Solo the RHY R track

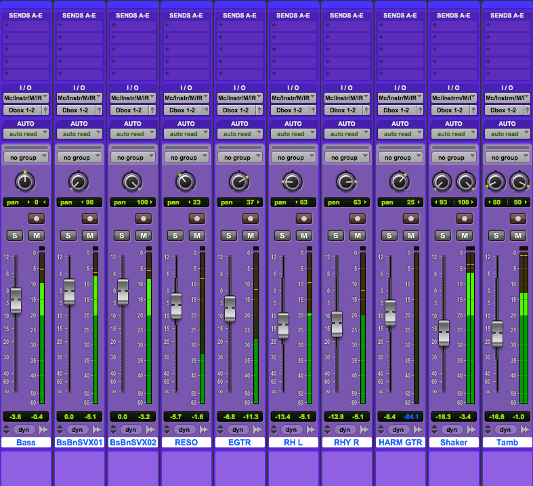[335, 236]
